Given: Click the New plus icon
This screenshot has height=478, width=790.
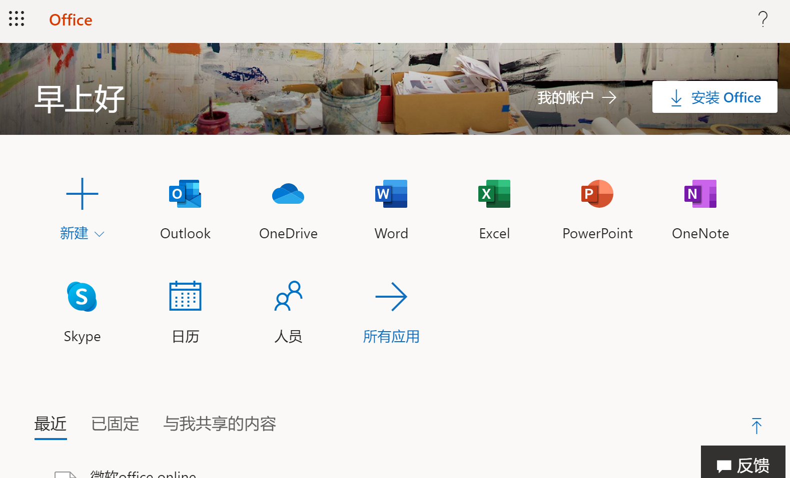Looking at the screenshot, I should click(x=82, y=194).
